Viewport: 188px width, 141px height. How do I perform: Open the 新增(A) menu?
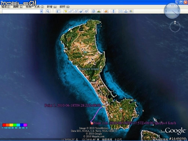coord(52,7)
